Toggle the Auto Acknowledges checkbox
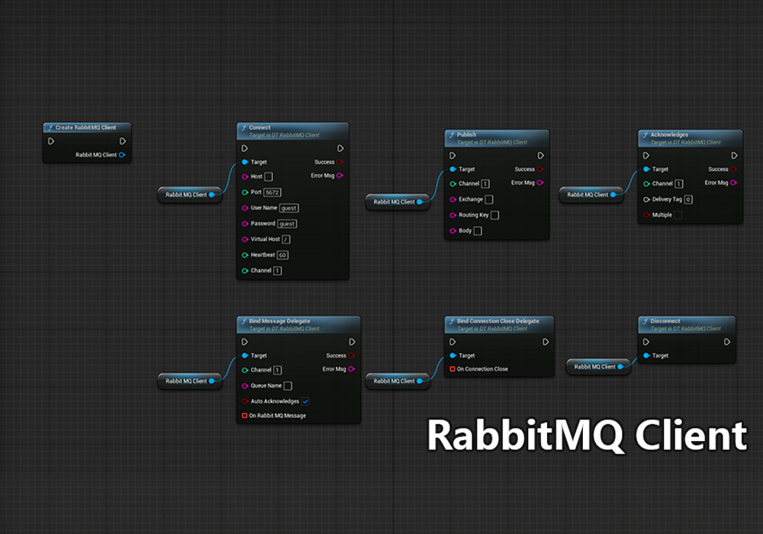This screenshot has width=763, height=534. (304, 400)
